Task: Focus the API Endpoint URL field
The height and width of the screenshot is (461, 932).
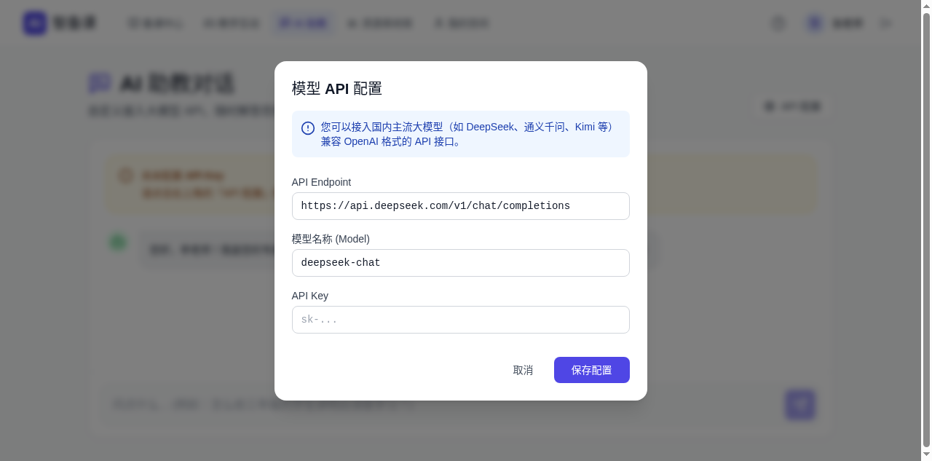Action: click(460, 206)
